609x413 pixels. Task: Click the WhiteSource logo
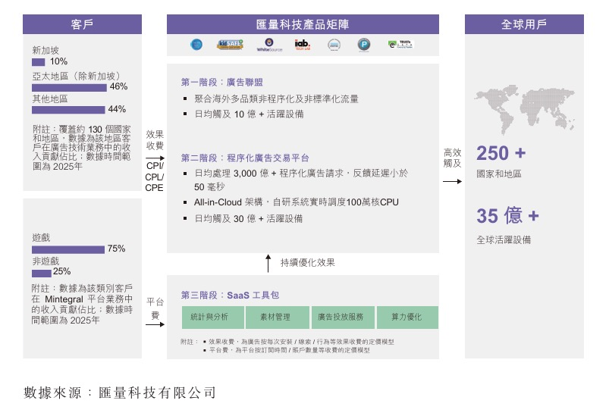[268, 45]
